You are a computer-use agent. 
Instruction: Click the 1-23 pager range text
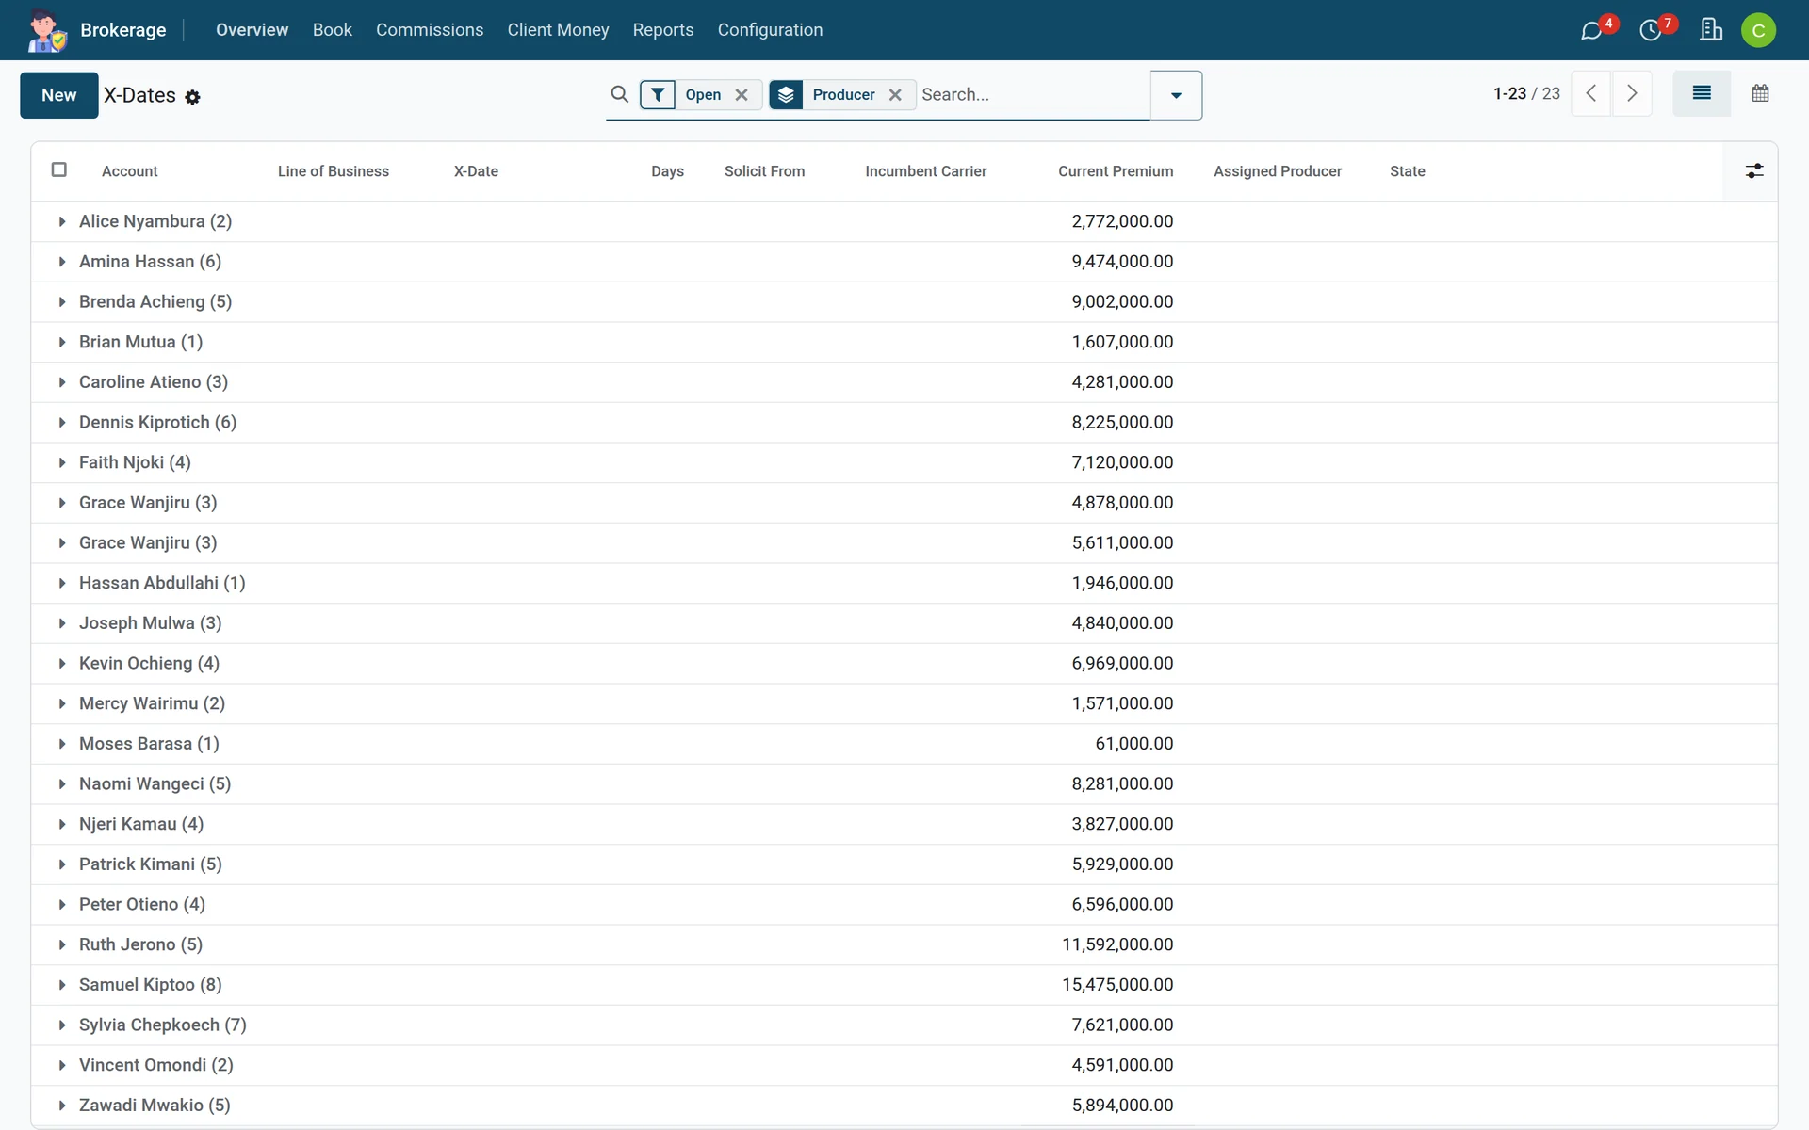(1509, 93)
